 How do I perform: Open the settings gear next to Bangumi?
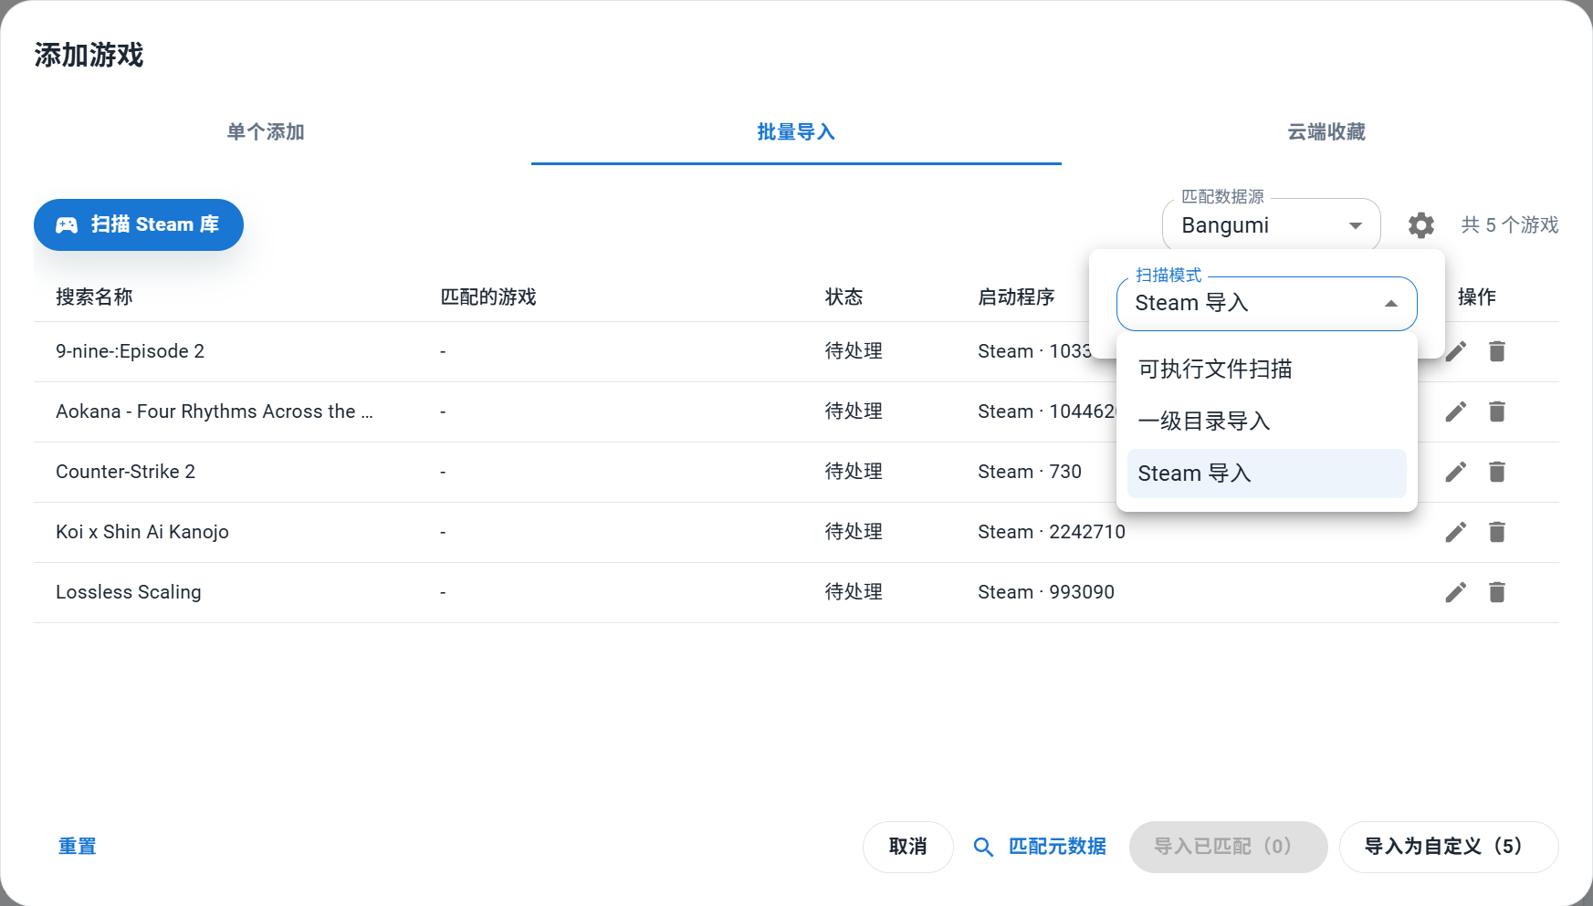(1420, 225)
